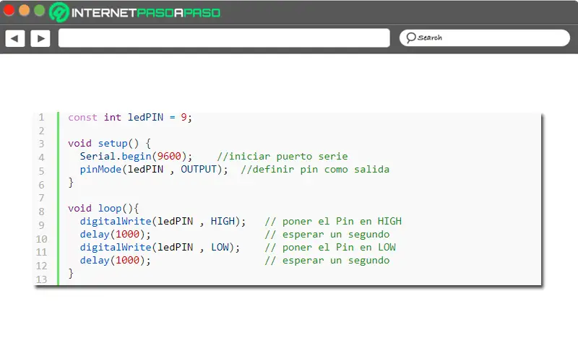Click comment '//definir pin como salida'
Image resolution: width=578 pixels, height=361 pixels.
[x=315, y=170]
